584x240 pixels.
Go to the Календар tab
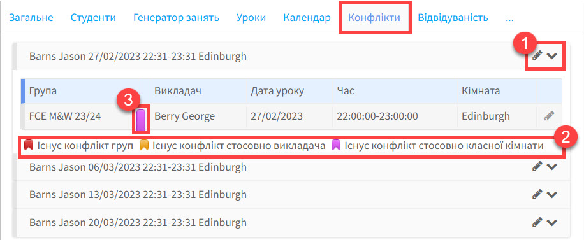307,17
